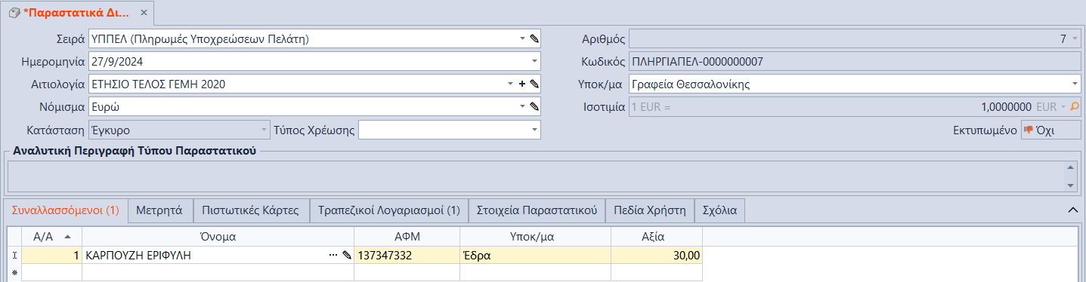Click the thumbs-down icon in Εκτυπωμένο field
This screenshot has height=282, width=1086.
pos(1029,130)
